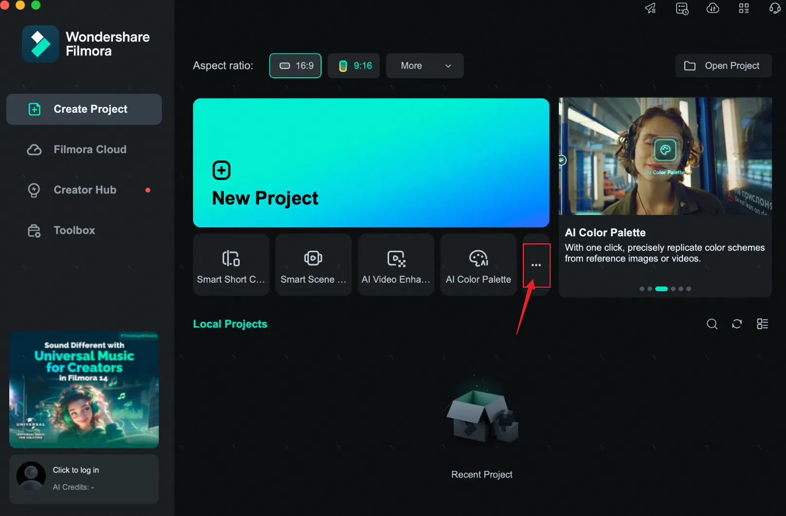Click the plus icon on New Project

[x=221, y=171]
